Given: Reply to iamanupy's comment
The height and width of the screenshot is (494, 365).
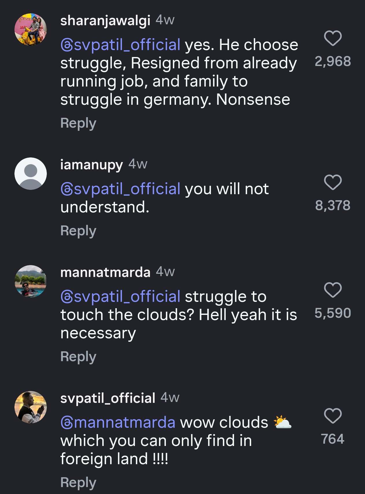Looking at the screenshot, I should [x=78, y=231].
